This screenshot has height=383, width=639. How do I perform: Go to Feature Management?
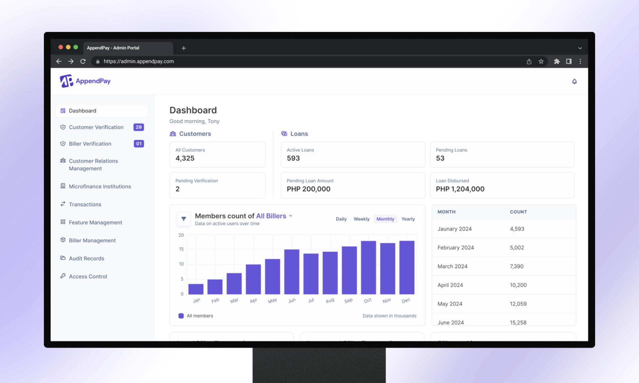[102, 222]
